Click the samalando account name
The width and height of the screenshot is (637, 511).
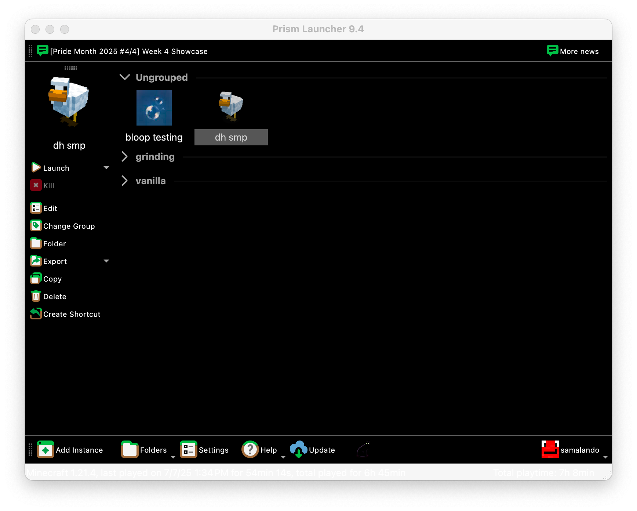tap(580, 450)
